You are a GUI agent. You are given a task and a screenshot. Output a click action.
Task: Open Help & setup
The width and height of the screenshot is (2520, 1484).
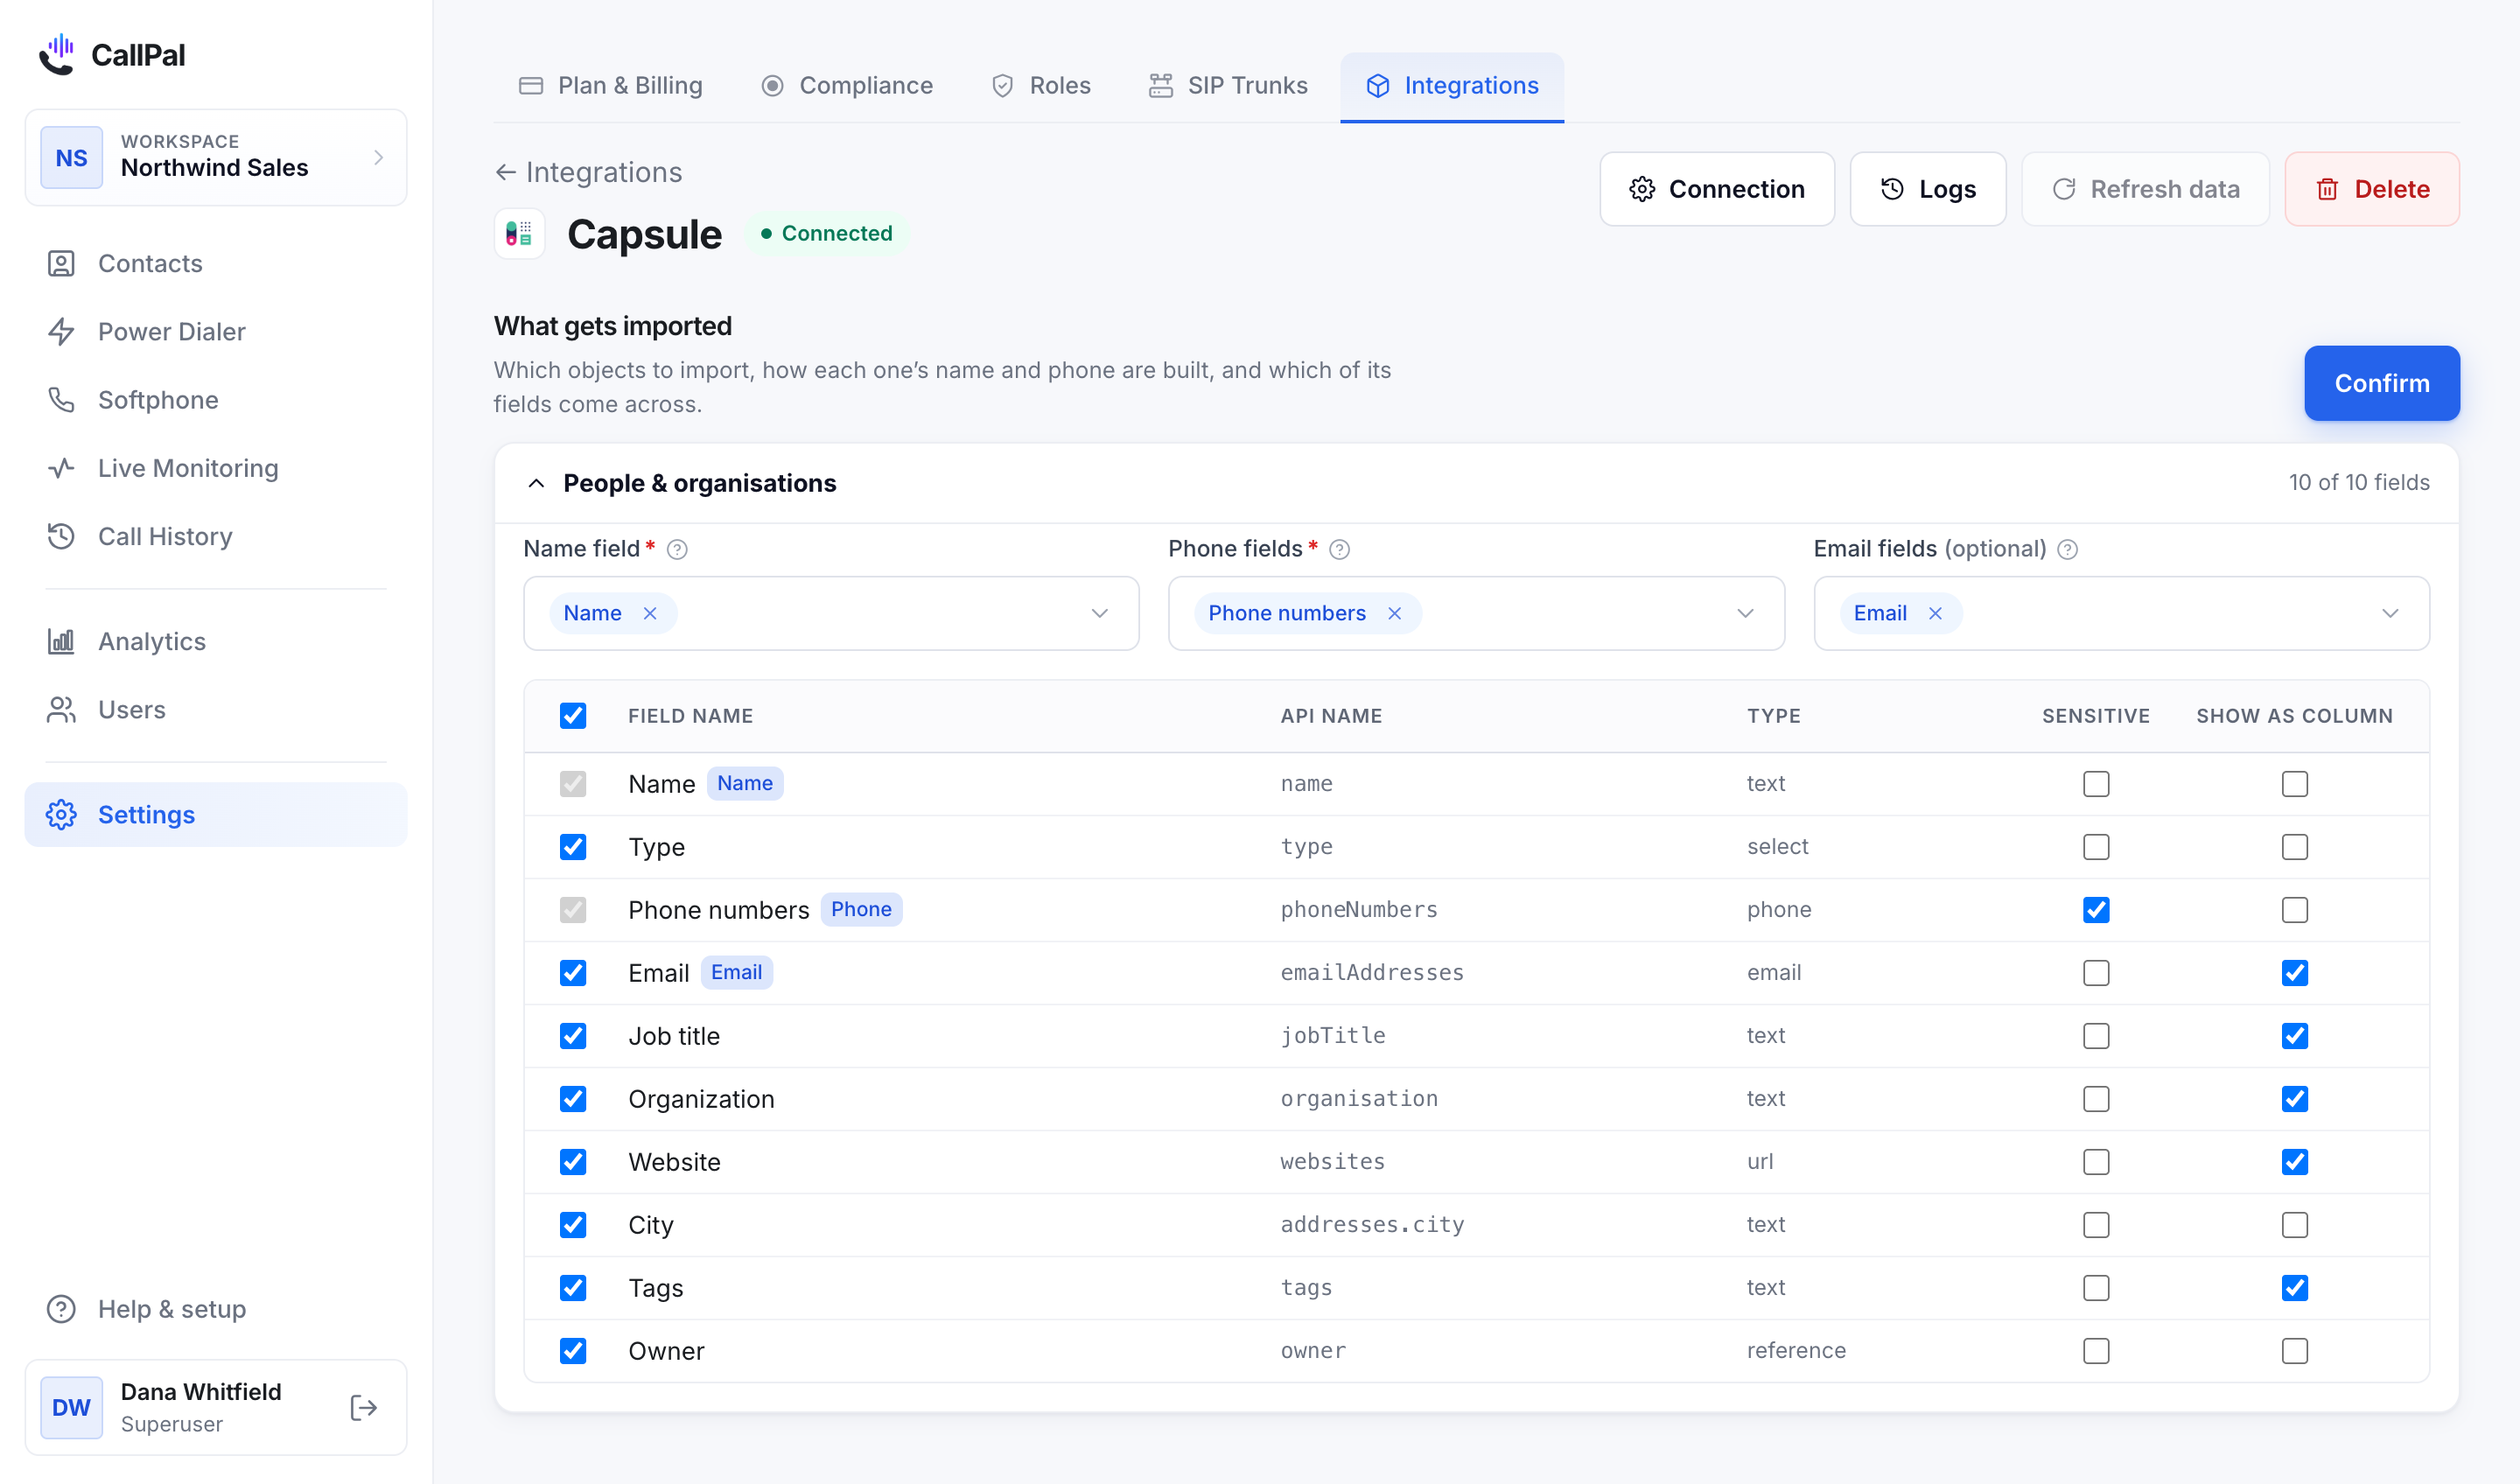tap(216, 1309)
